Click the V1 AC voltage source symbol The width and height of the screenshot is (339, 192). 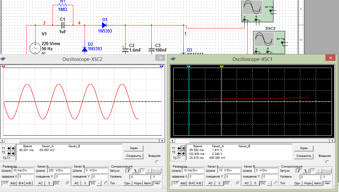point(35,48)
